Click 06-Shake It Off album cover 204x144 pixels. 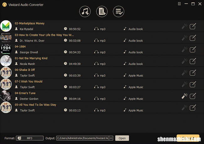tap(6, 73)
